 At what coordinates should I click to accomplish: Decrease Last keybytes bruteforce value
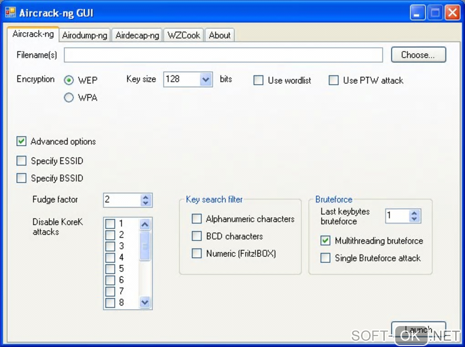[414, 219]
